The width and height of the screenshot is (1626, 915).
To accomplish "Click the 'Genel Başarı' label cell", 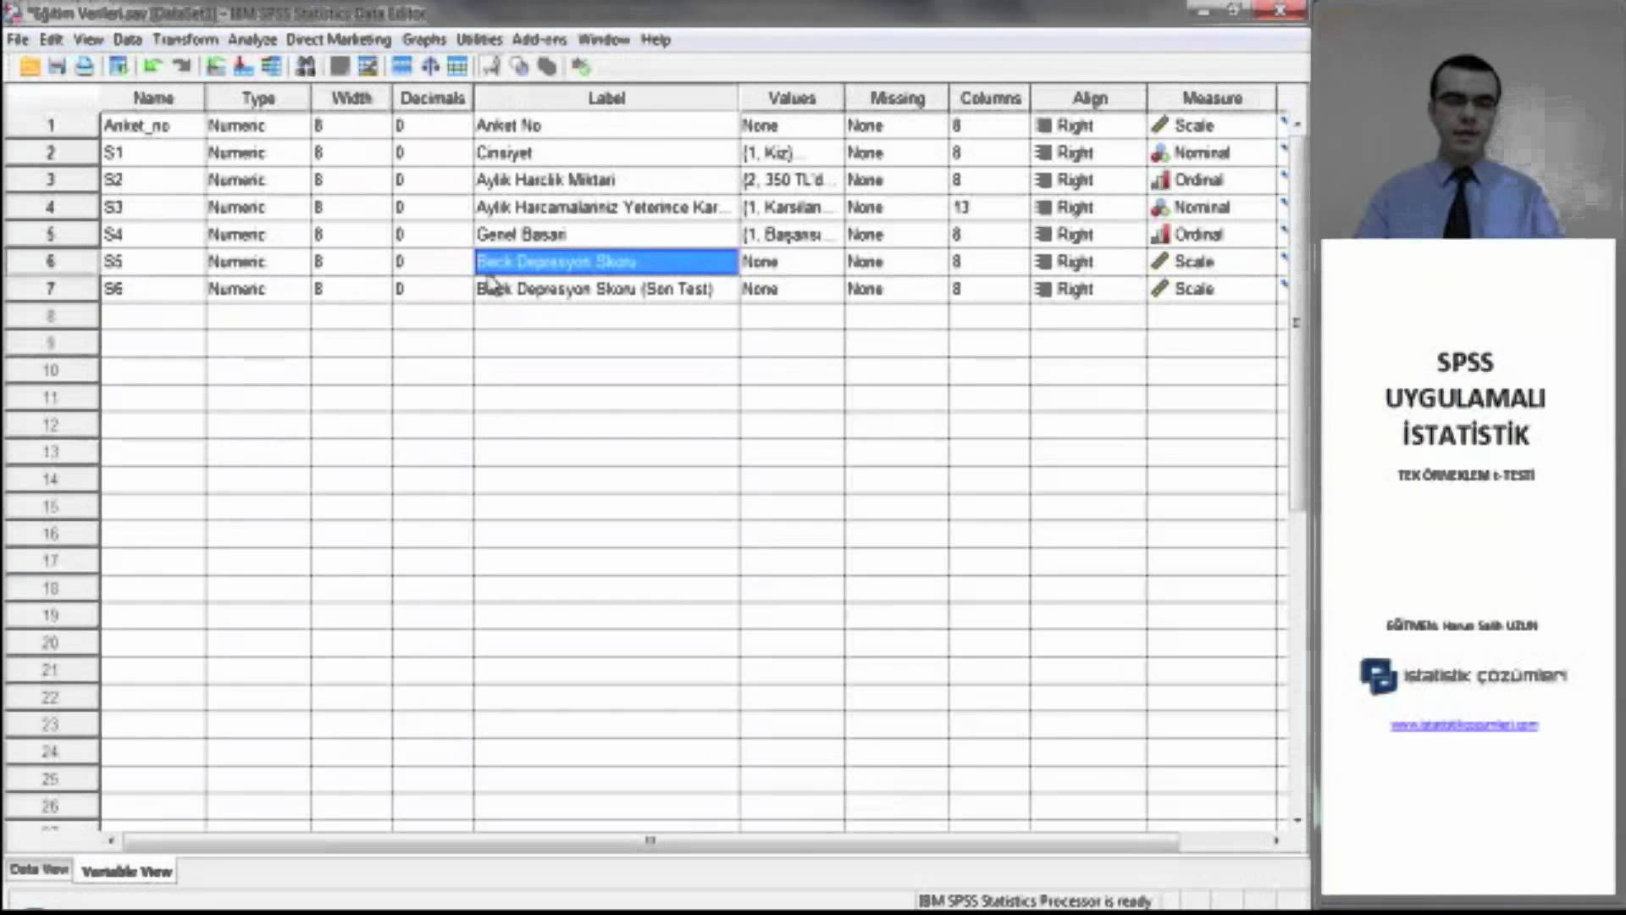I will (x=606, y=234).
